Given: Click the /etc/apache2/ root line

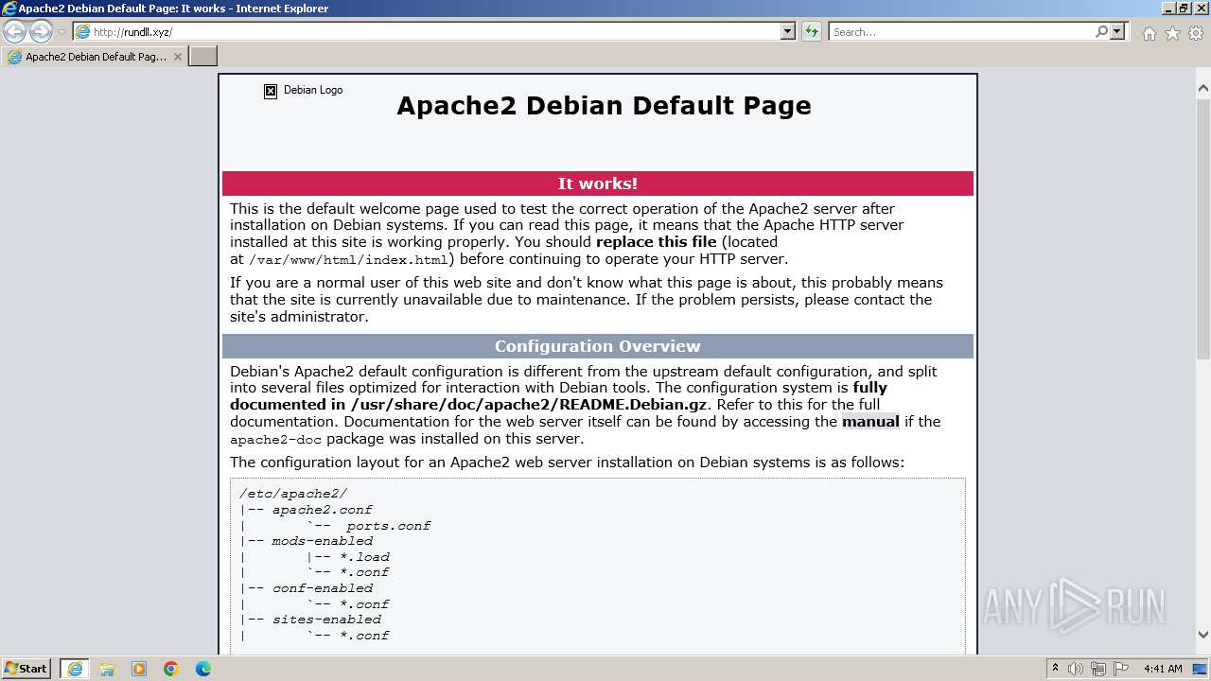Looking at the screenshot, I should click(x=293, y=494).
